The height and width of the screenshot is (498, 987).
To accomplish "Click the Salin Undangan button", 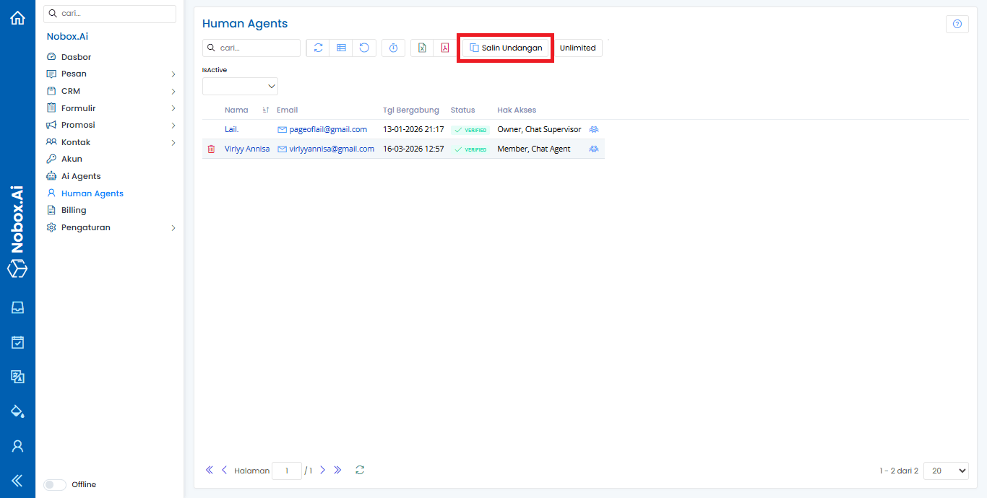I will click(x=506, y=48).
